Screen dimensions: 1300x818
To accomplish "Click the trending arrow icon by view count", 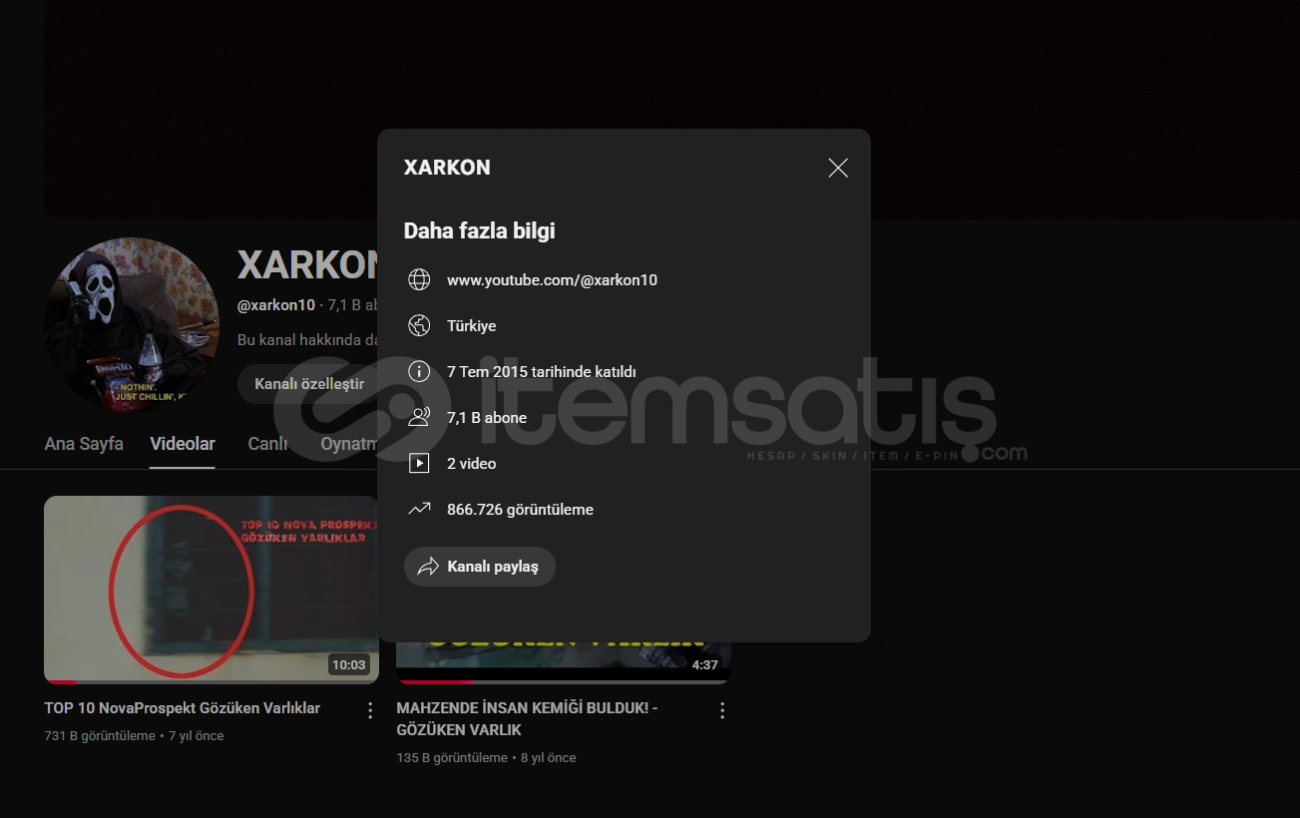I will pos(419,510).
